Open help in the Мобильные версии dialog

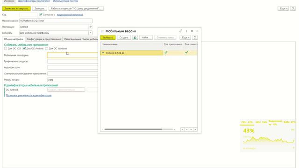pos(195,37)
